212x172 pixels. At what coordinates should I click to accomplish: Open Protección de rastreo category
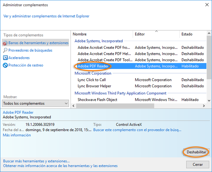tap(26, 65)
